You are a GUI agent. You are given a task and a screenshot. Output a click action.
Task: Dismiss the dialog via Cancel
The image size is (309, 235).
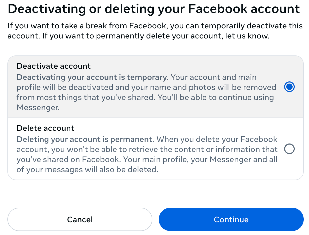tap(80, 219)
